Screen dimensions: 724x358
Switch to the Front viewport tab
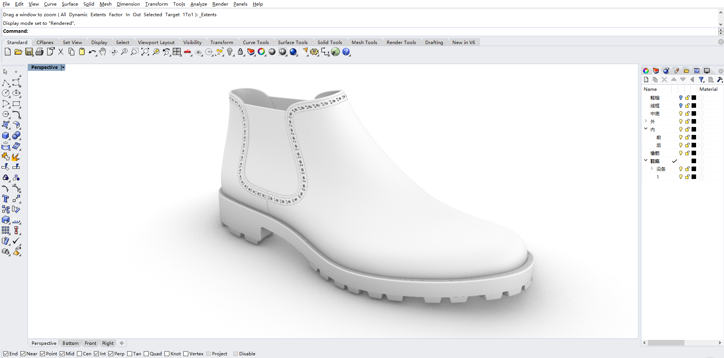[x=90, y=343]
